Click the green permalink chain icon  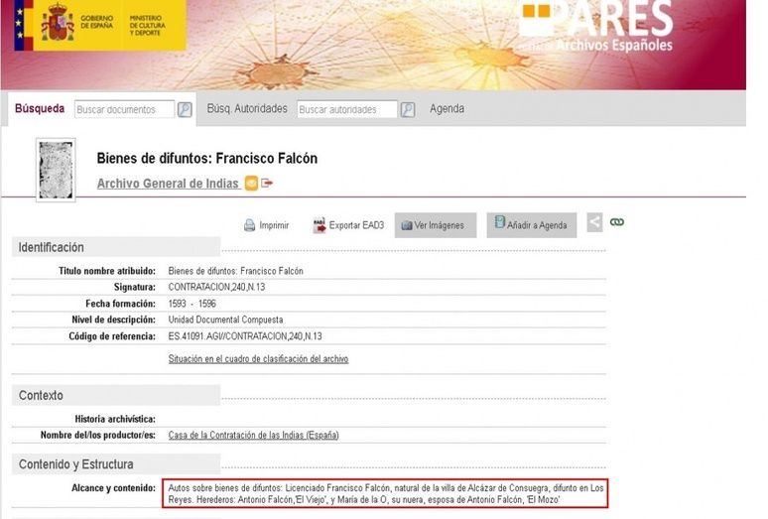click(x=617, y=223)
